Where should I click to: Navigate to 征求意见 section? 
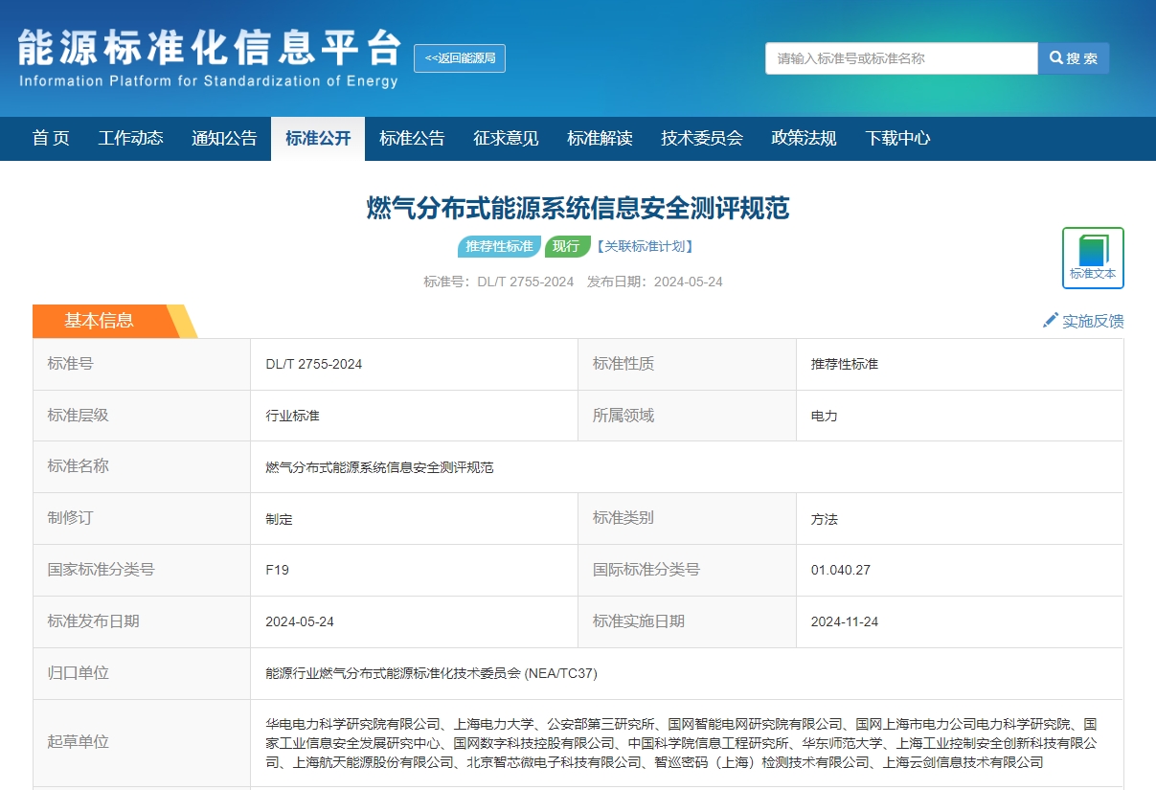(506, 139)
